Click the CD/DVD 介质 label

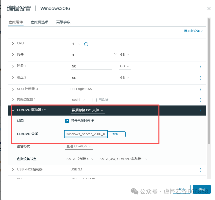(27, 134)
